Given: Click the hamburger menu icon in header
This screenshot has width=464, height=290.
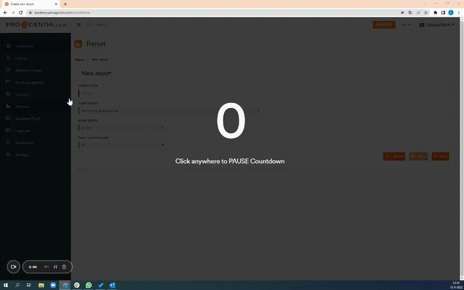Looking at the screenshot, I should tap(79, 25).
